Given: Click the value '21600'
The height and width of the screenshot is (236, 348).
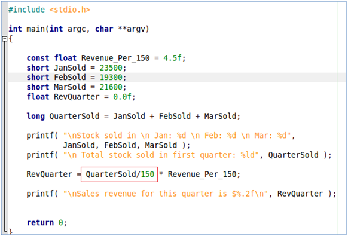Looking at the screenshot, I should tap(111, 87).
